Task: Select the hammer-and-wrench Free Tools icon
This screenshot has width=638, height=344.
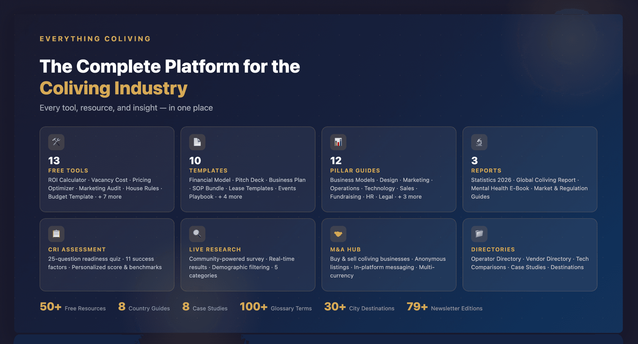Action: click(56, 142)
